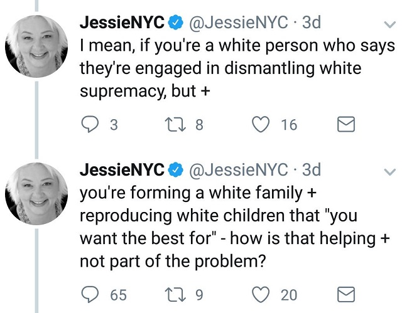The image size is (402, 313).
Task: Like the second tweet with 20 likes
Action: click(261, 295)
